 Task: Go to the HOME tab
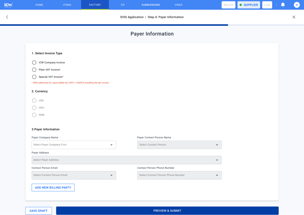point(39,5)
